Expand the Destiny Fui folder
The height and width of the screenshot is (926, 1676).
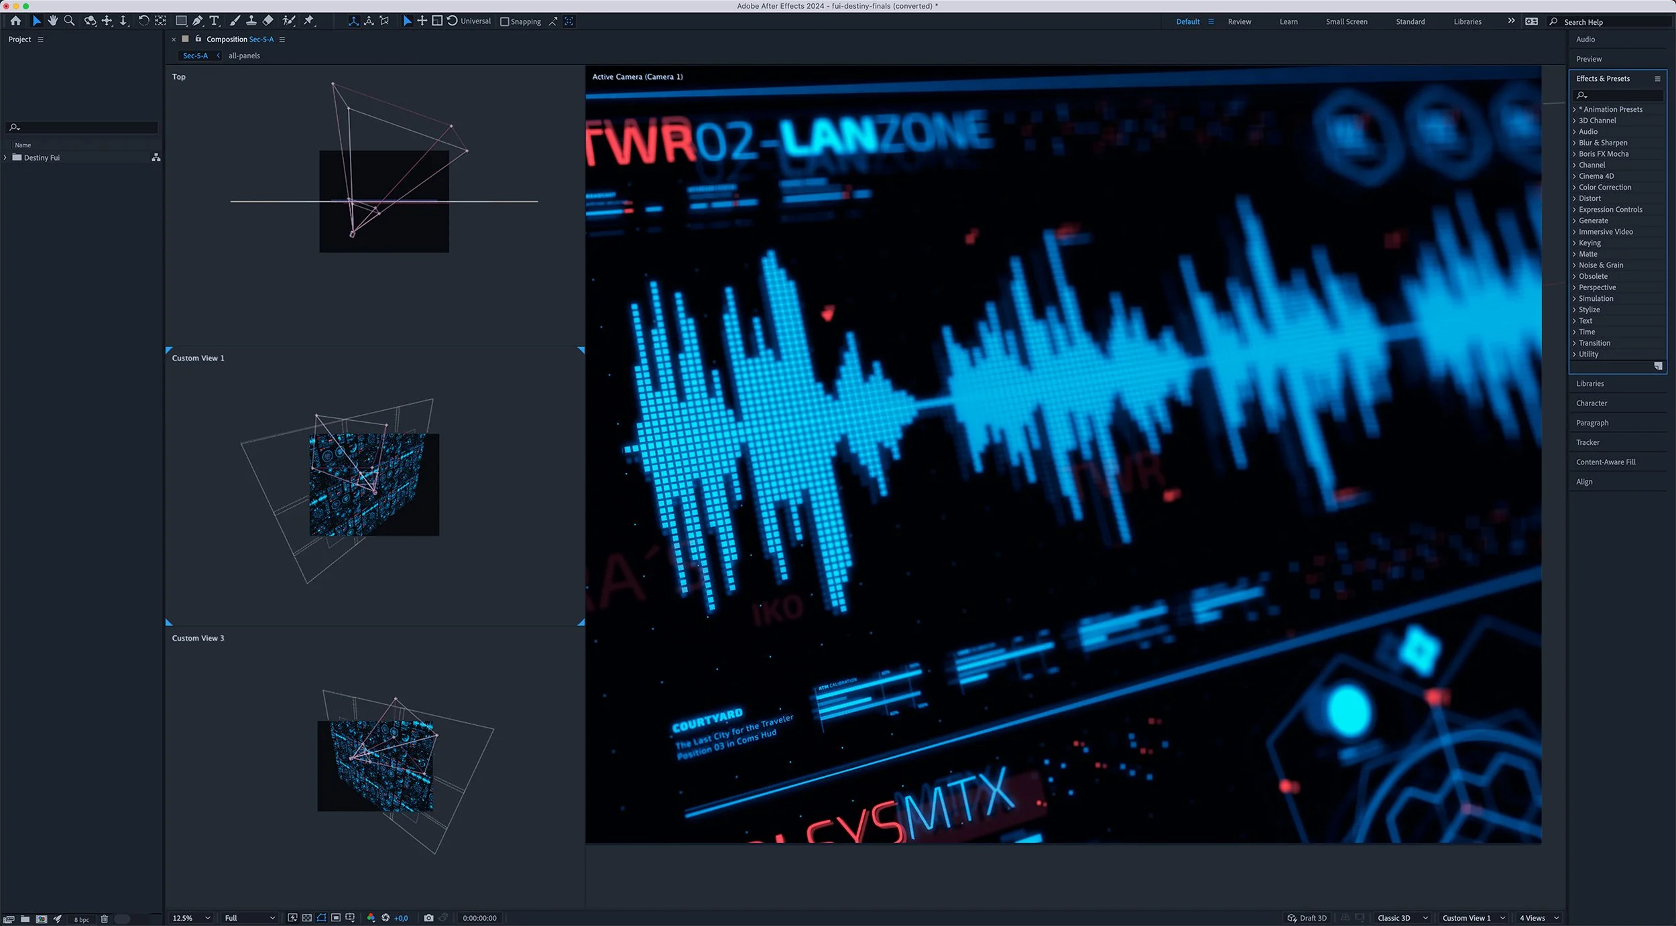[x=5, y=157]
